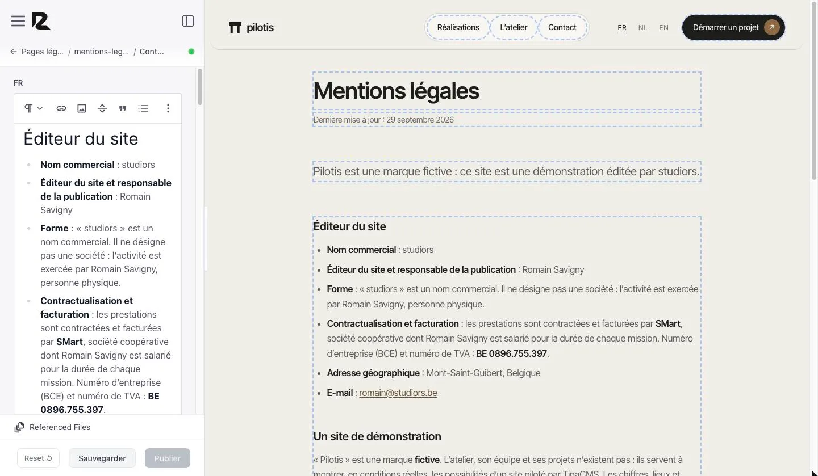Click the Un site de démonstration heading
Viewport: 818px width, 476px height.
tap(377, 436)
